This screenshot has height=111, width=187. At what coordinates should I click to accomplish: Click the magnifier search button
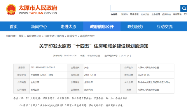pyautogui.click(x=184, y=8)
